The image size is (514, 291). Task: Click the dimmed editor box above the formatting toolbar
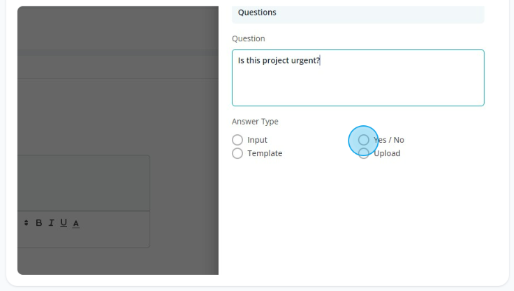84,183
